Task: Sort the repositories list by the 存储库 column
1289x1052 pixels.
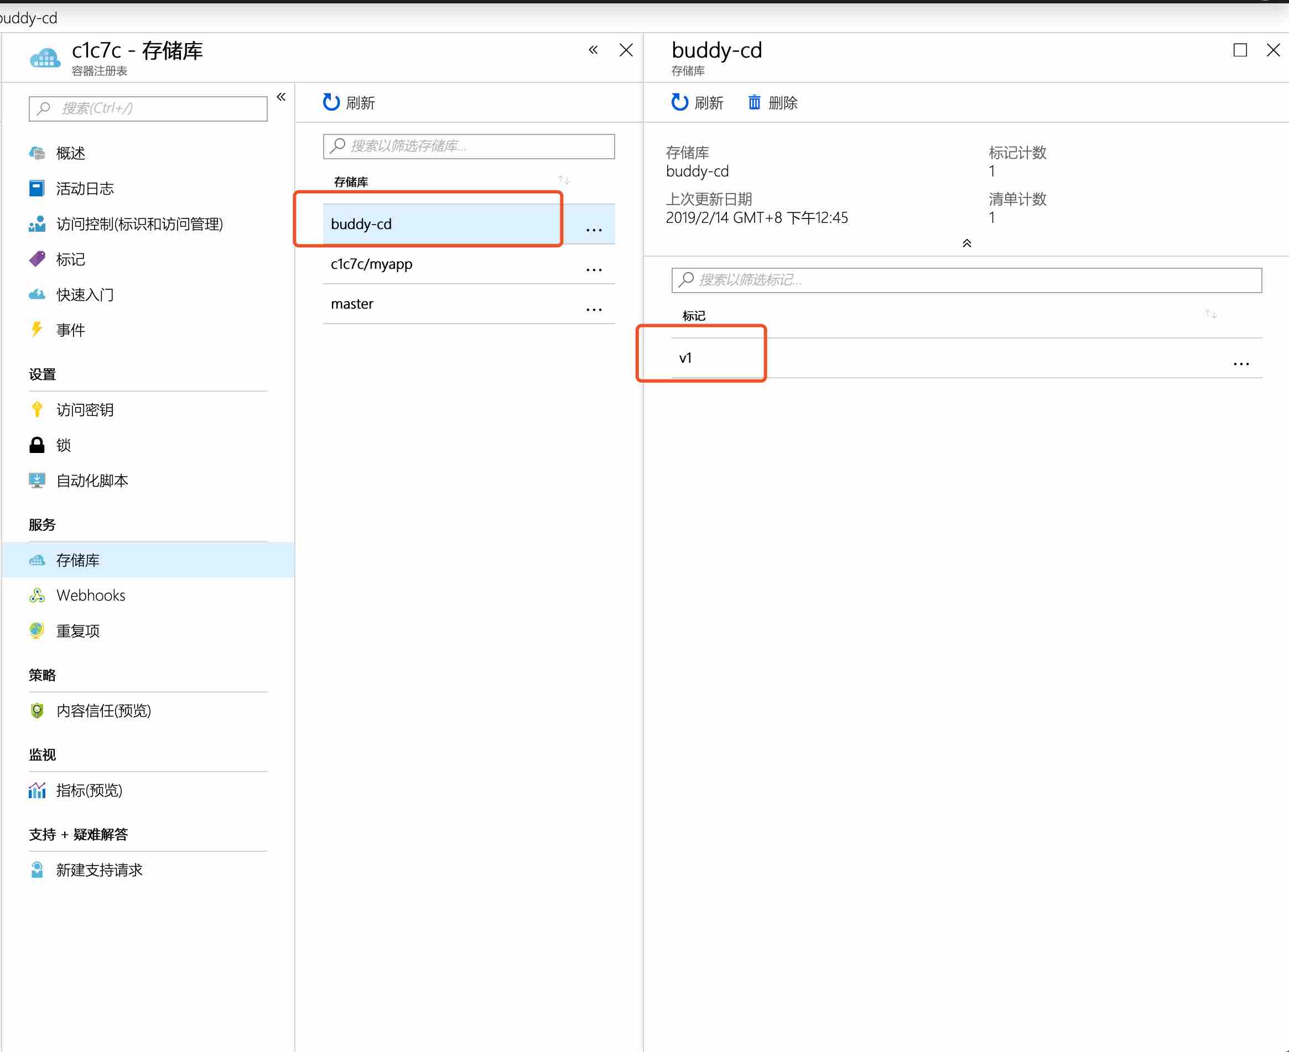Action: click(x=564, y=180)
